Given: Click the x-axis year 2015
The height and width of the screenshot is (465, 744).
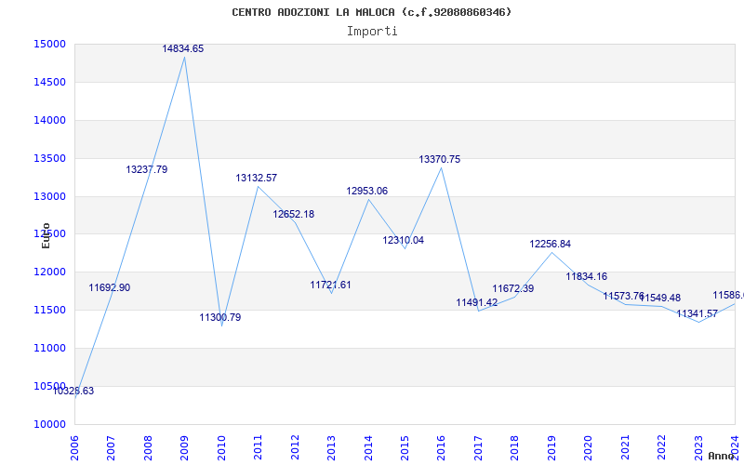Looking at the screenshot, I should tap(405, 447).
